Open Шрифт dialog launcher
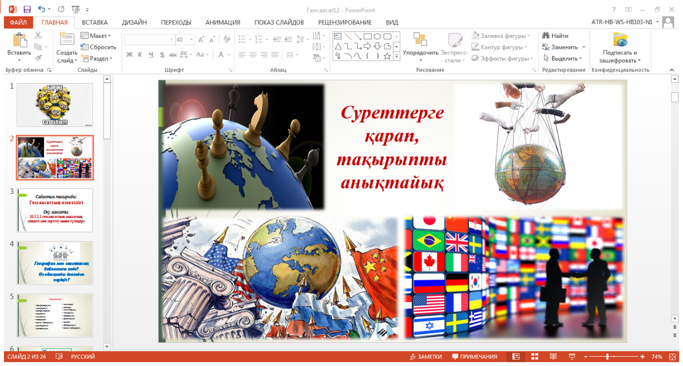 (230, 70)
